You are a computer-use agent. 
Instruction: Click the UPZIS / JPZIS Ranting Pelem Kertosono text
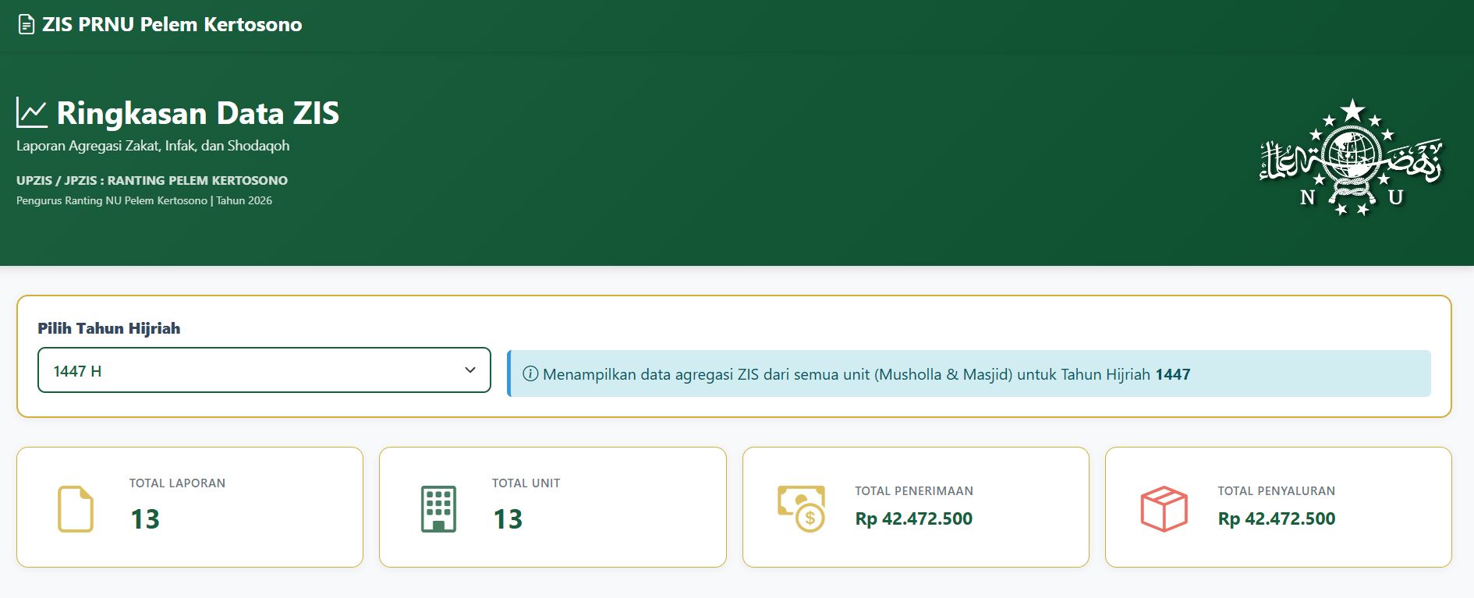pos(152,181)
